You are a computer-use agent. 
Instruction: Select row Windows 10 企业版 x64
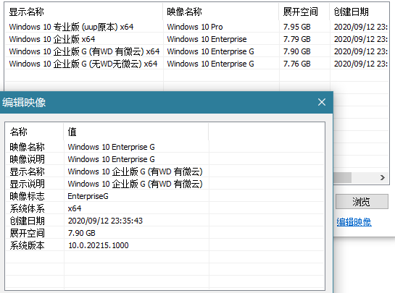[196, 39]
